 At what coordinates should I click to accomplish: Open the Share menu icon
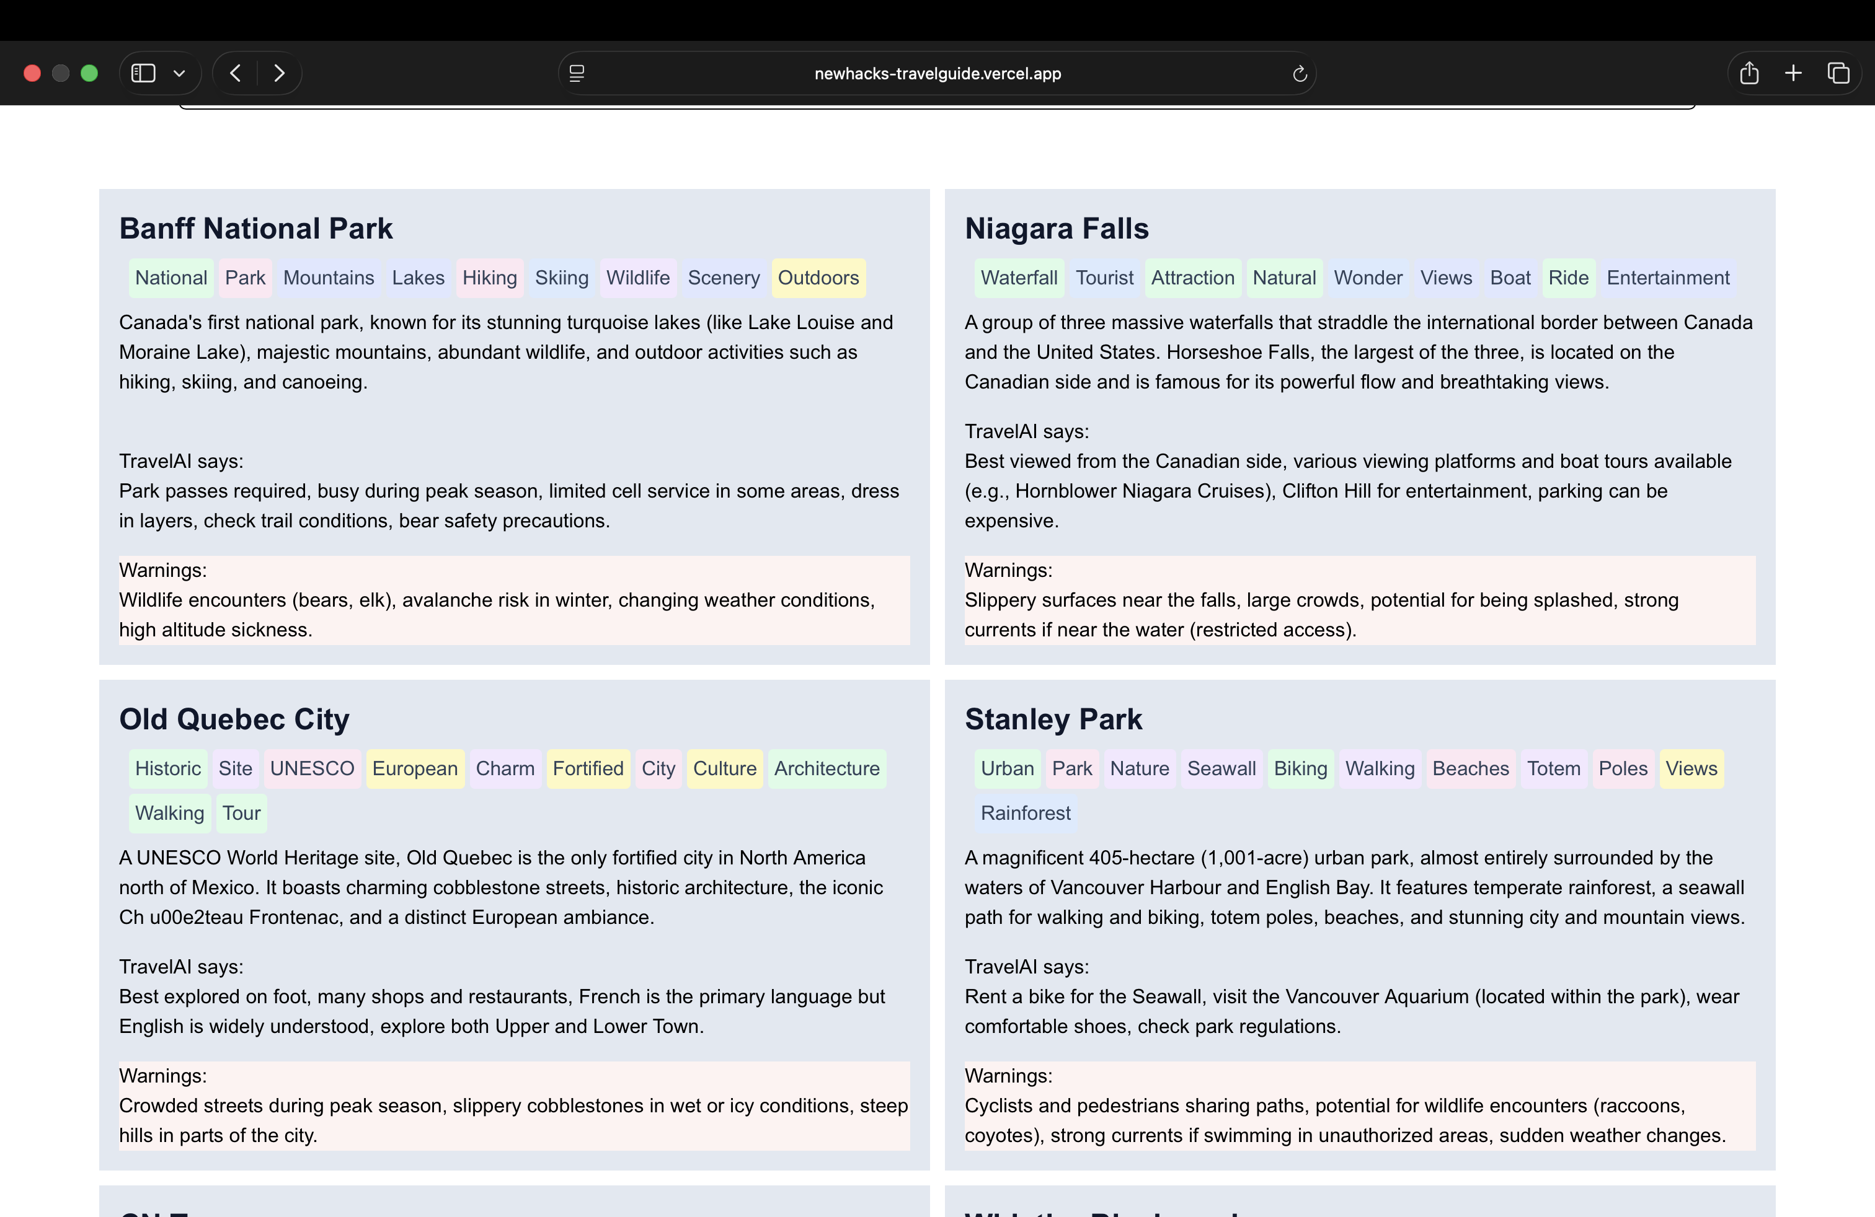point(1749,73)
